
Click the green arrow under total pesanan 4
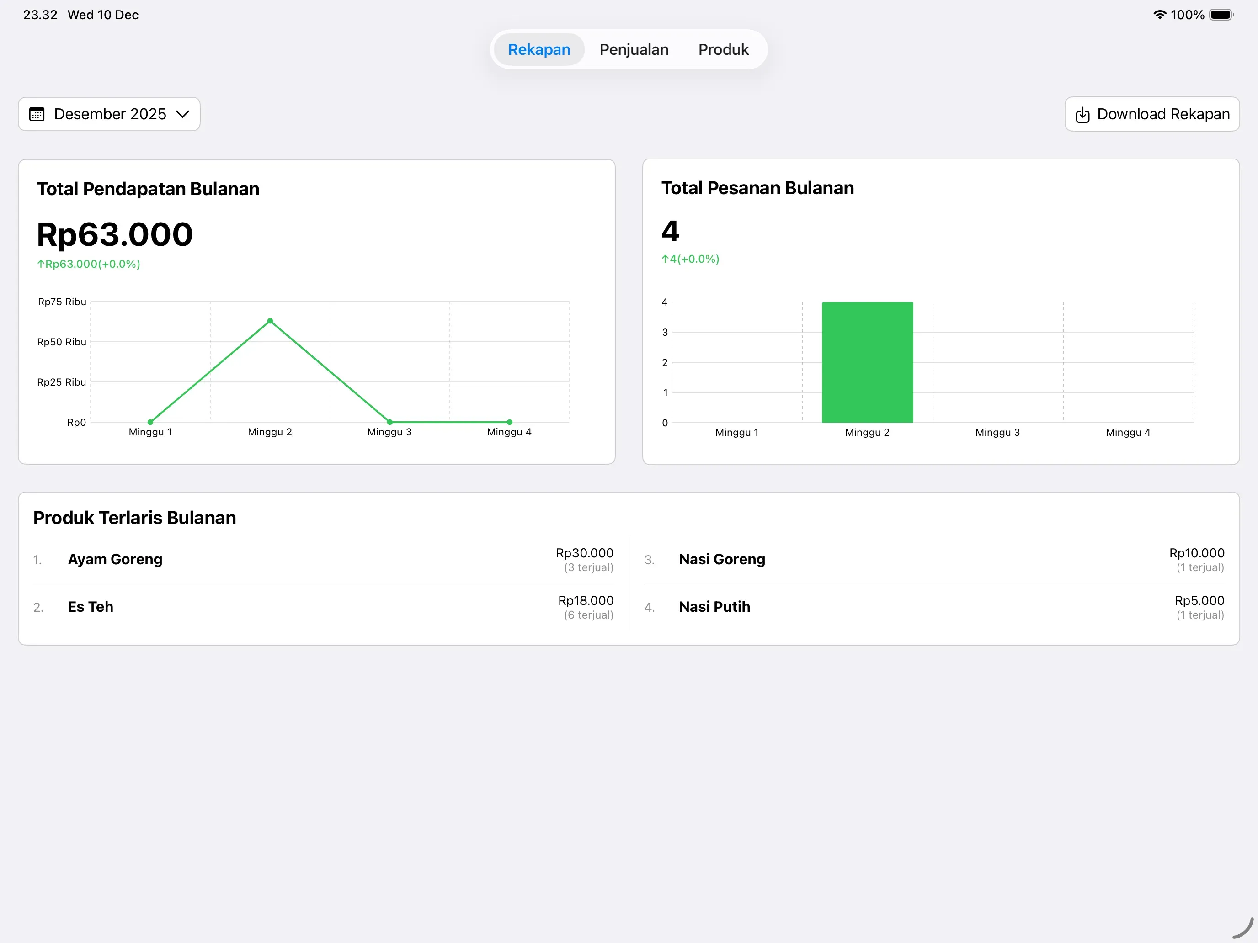tap(665, 259)
